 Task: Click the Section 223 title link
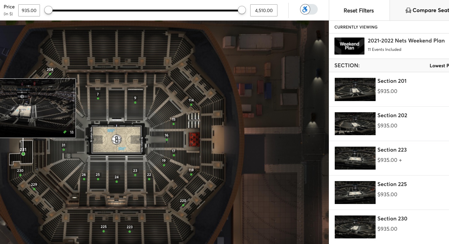392,150
